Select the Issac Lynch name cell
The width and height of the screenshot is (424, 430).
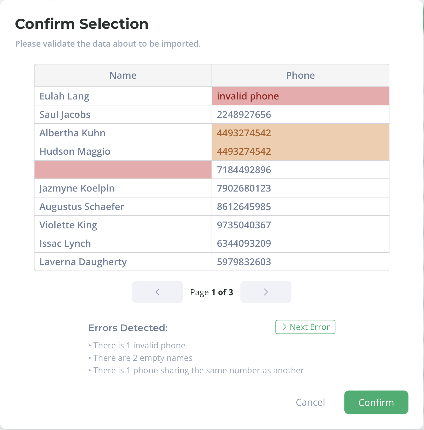[x=123, y=244]
